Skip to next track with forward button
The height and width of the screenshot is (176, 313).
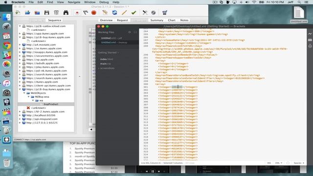(159, 171)
